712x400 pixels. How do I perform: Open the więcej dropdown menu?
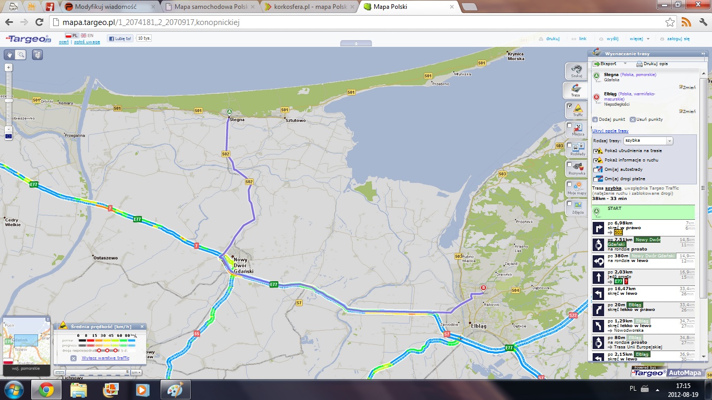[640, 39]
